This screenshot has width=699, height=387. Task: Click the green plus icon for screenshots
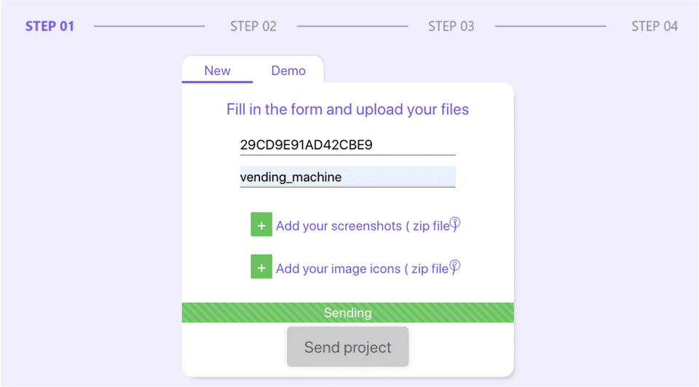261,225
